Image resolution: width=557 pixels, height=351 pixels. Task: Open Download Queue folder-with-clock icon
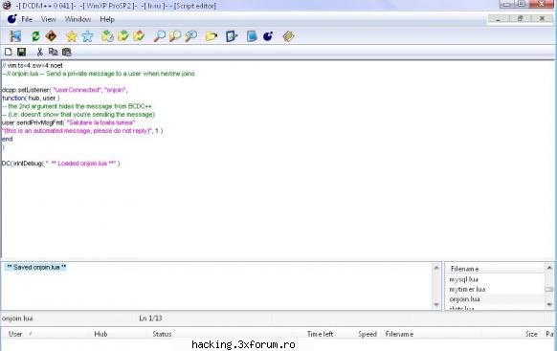(107, 36)
